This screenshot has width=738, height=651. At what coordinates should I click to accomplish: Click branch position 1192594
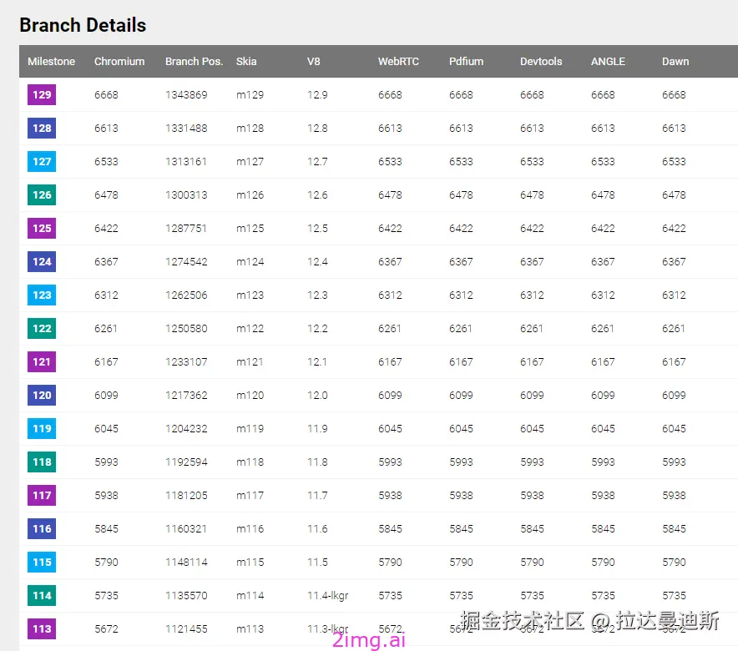186,462
